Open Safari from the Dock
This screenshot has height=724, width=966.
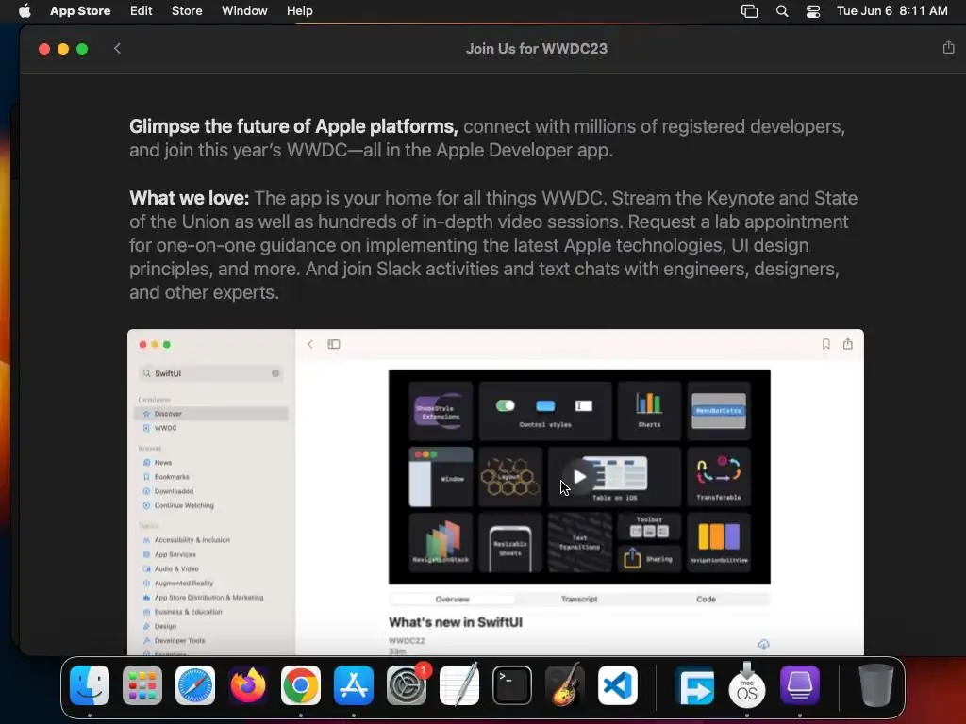point(195,685)
